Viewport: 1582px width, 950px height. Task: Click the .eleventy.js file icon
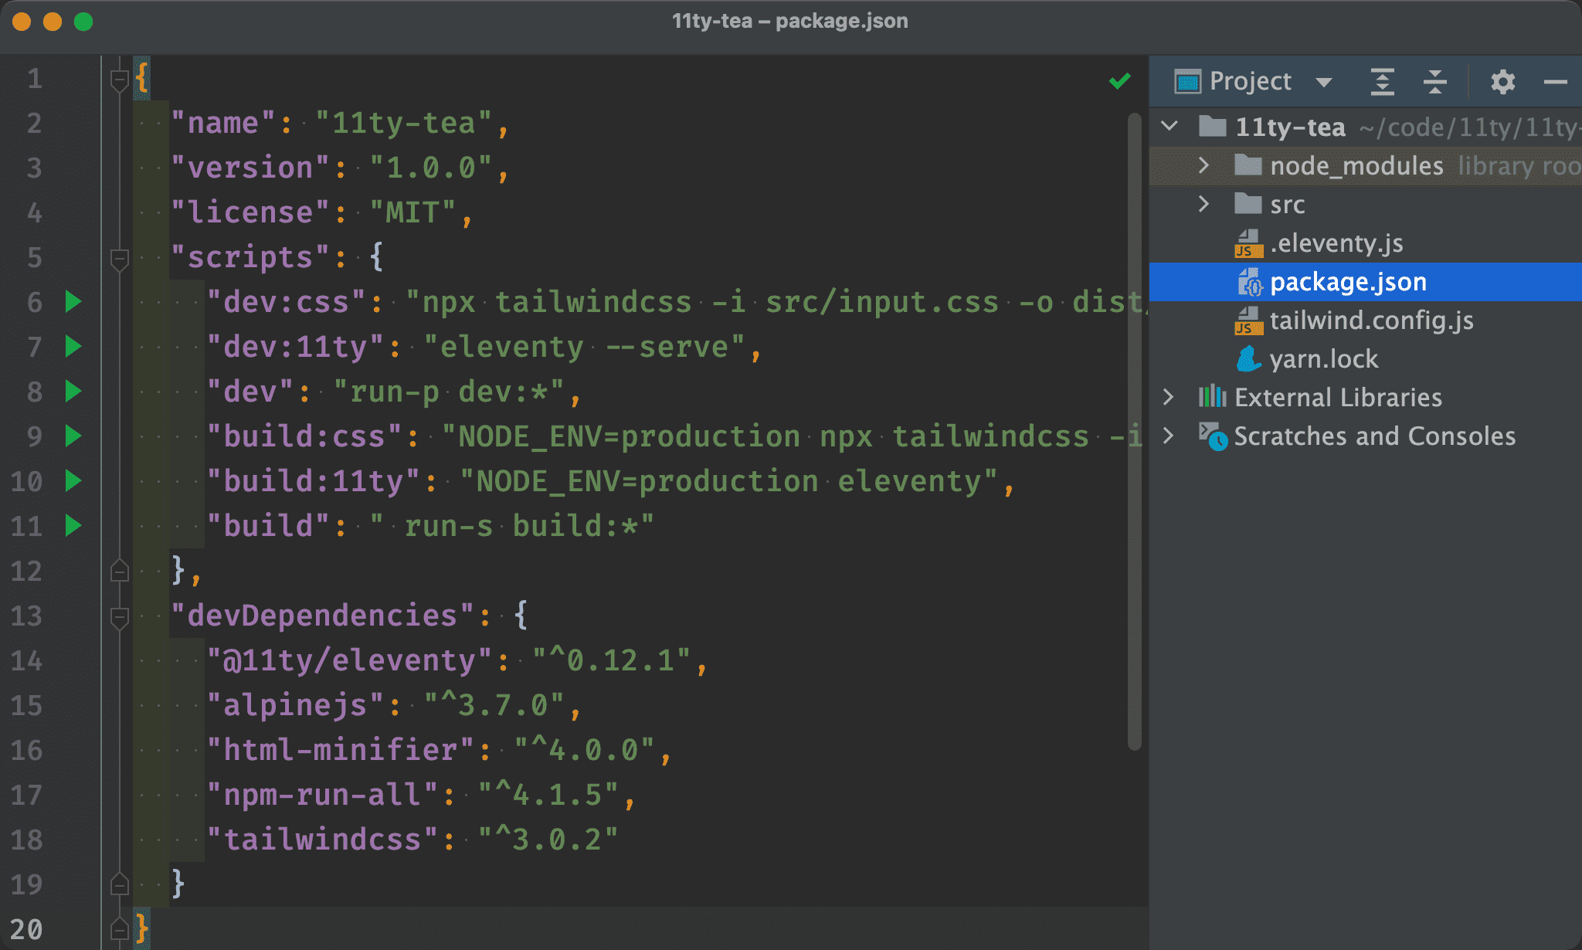[x=1248, y=243]
